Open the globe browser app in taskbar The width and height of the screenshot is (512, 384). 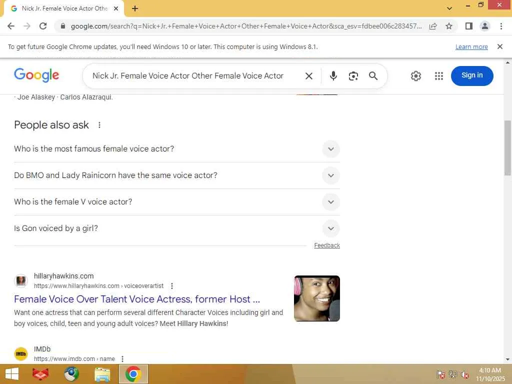[x=71, y=374]
